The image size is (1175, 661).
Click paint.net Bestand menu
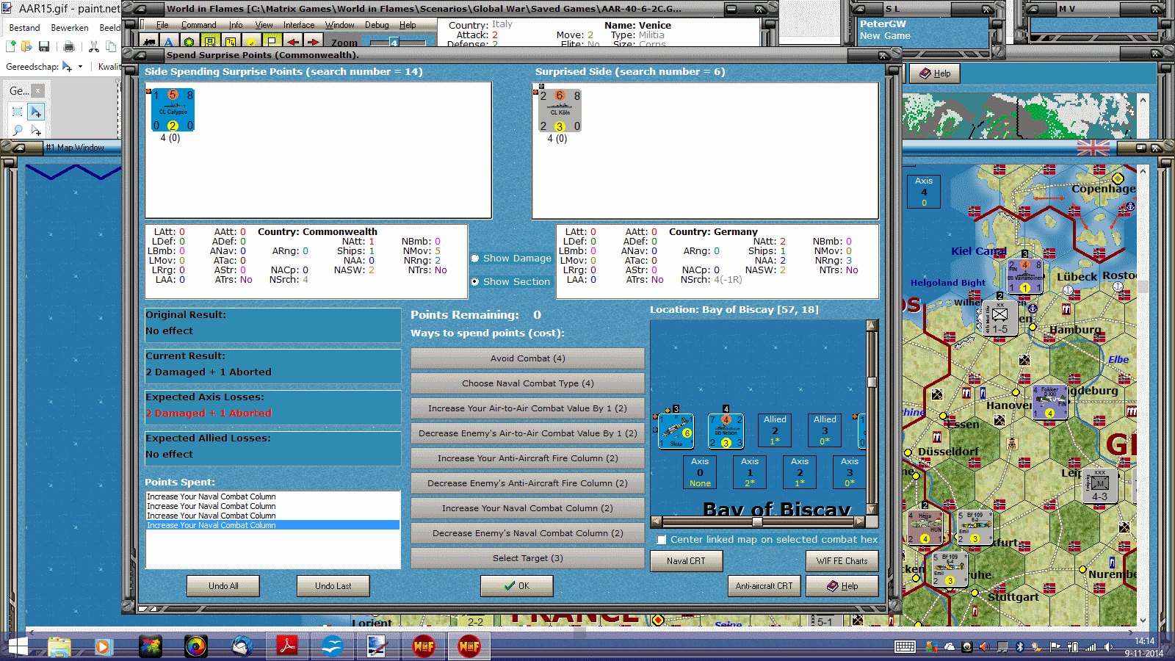pos(25,28)
